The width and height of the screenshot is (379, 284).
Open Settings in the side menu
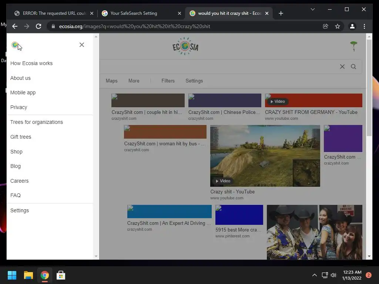pyautogui.click(x=20, y=210)
